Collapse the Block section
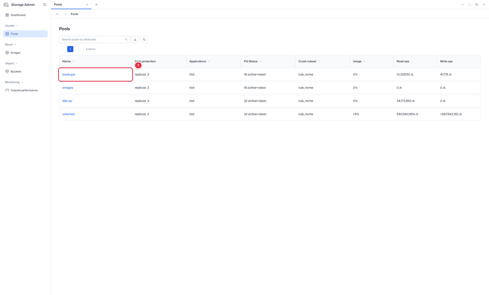Viewport: 489px width, 295px height. [x=11, y=45]
